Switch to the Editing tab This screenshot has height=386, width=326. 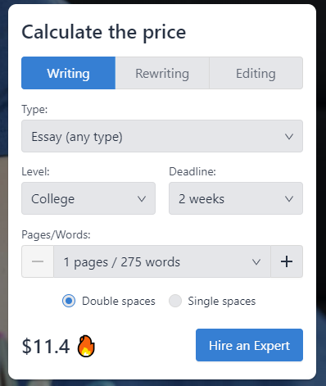coord(256,73)
